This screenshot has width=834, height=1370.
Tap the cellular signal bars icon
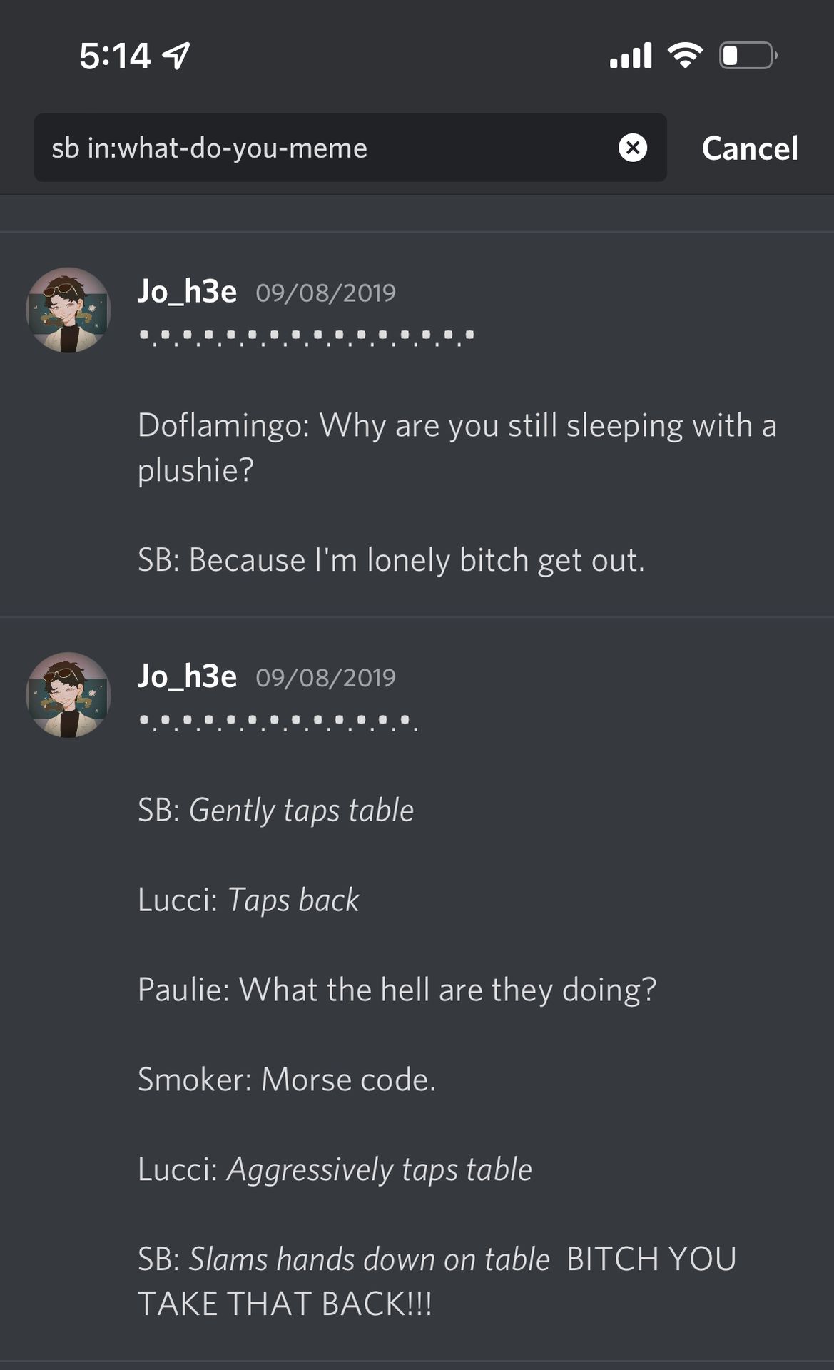[x=631, y=55]
